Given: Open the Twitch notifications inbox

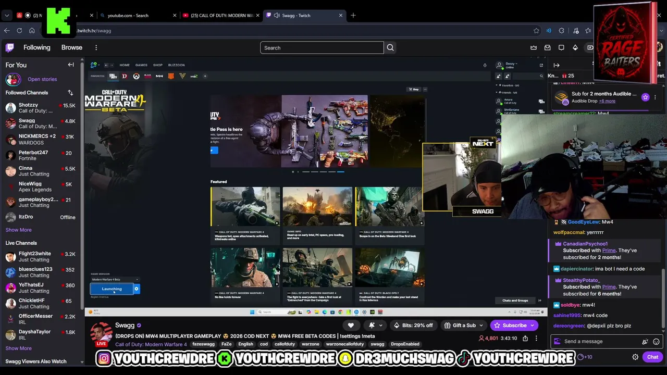Looking at the screenshot, I should (548, 48).
